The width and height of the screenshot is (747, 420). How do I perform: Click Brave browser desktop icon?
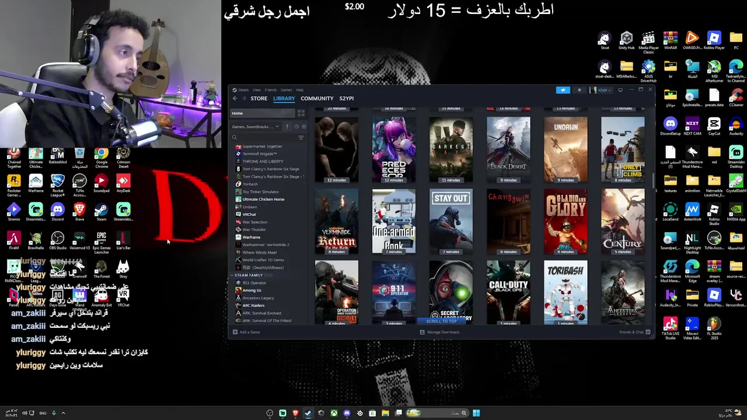click(79, 212)
